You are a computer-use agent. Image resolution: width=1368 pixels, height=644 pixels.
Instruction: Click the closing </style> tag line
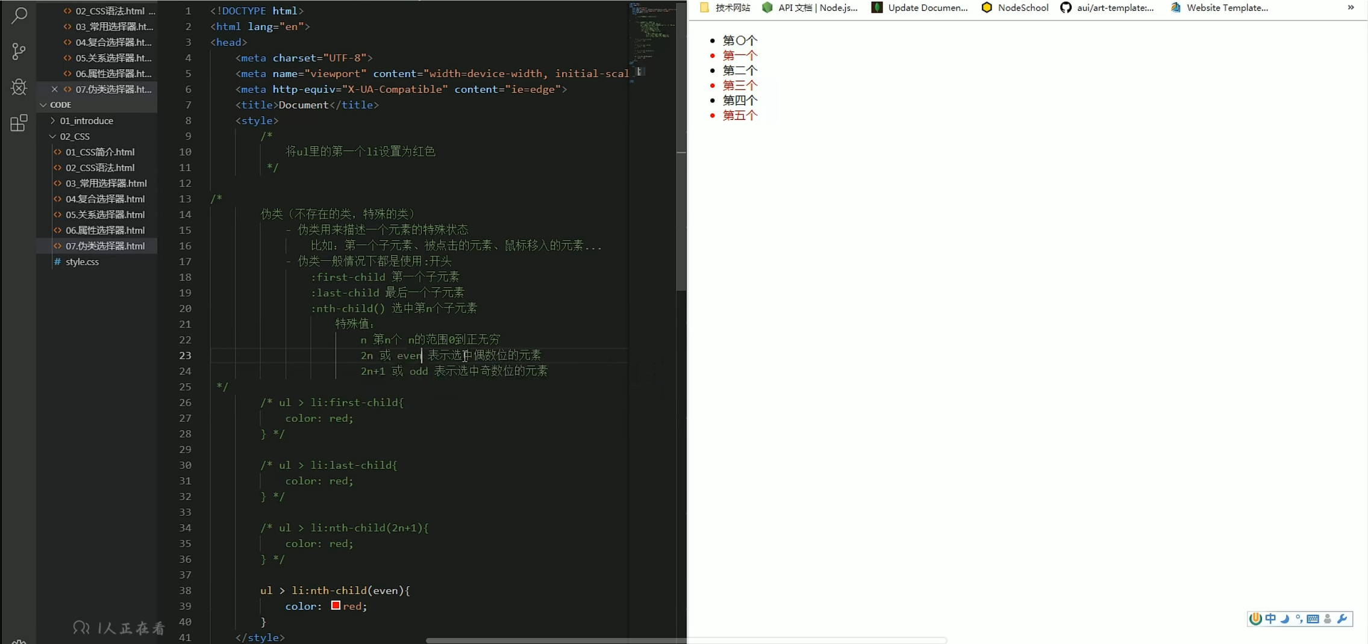[x=260, y=637]
